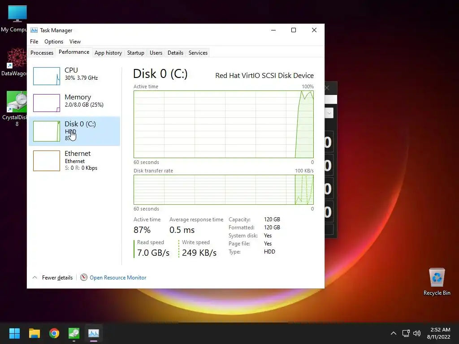
Task: Switch to the Processes tab
Action: 42,53
